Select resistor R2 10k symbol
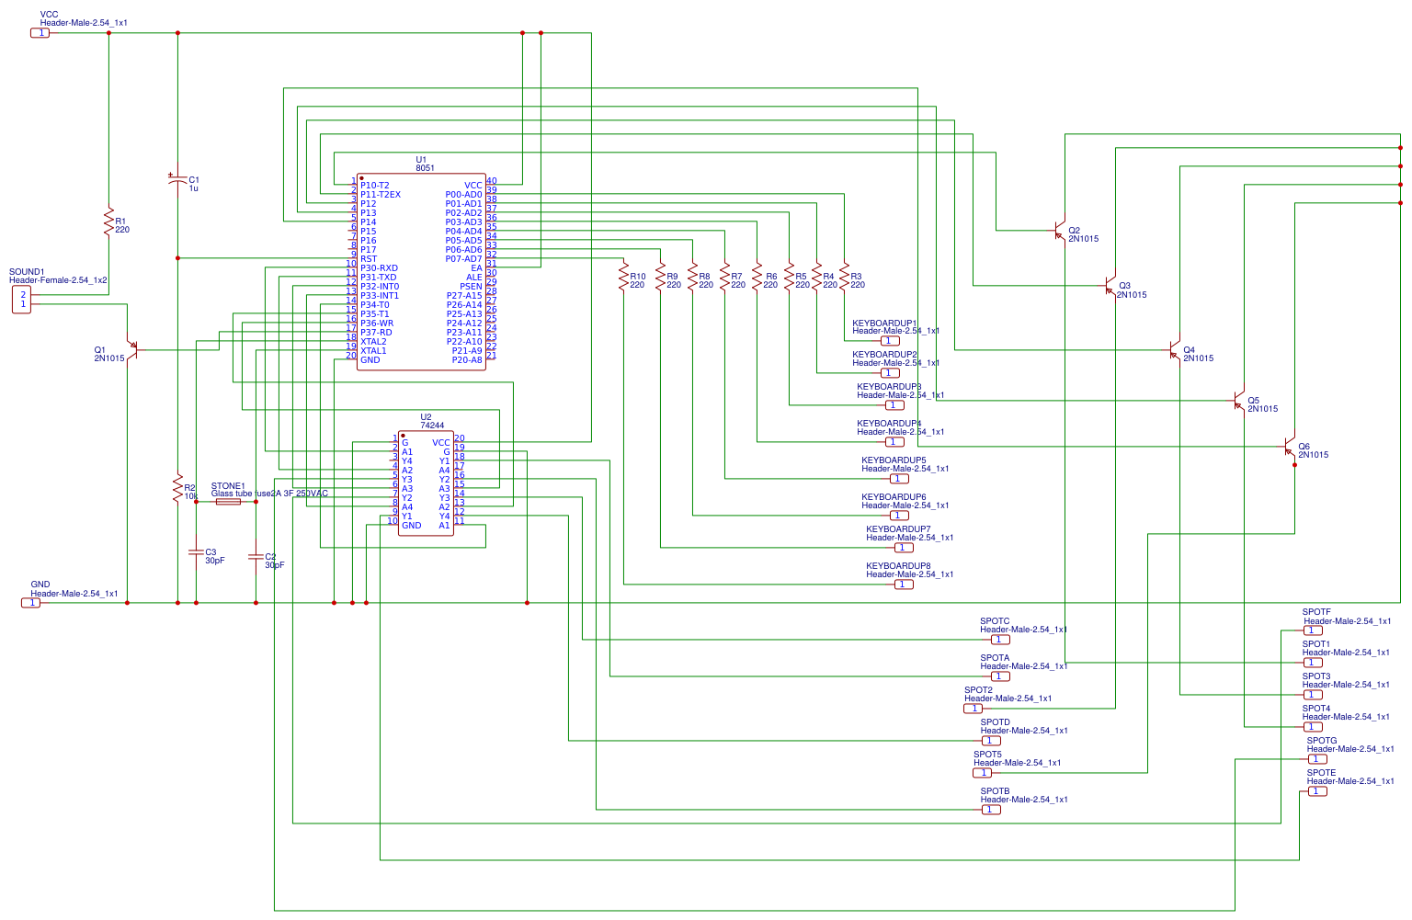The image size is (1412, 920). pyautogui.click(x=177, y=488)
